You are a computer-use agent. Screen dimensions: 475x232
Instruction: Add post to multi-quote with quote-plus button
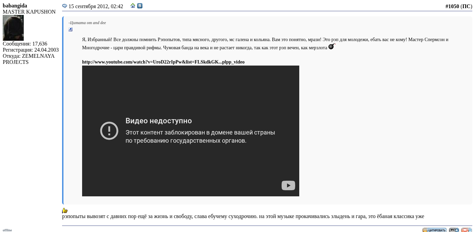click(x=454, y=230)
